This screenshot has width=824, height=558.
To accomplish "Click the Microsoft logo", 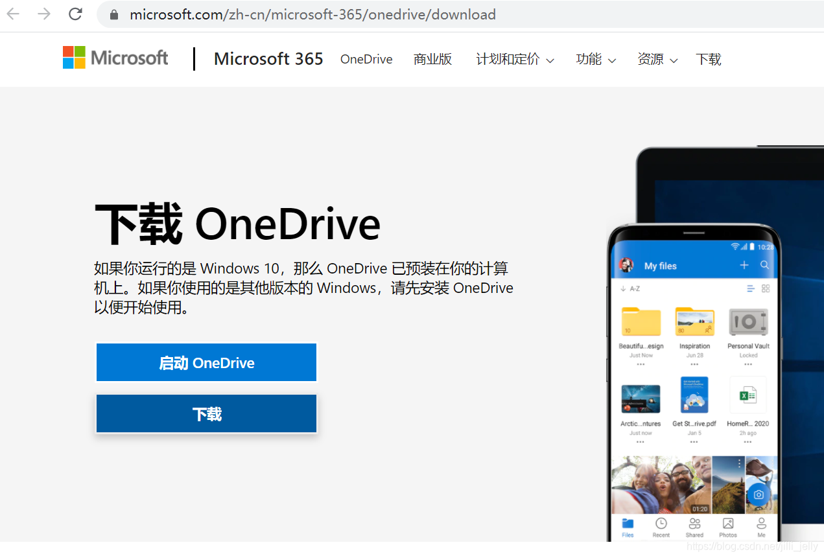I will pos(115,58).
